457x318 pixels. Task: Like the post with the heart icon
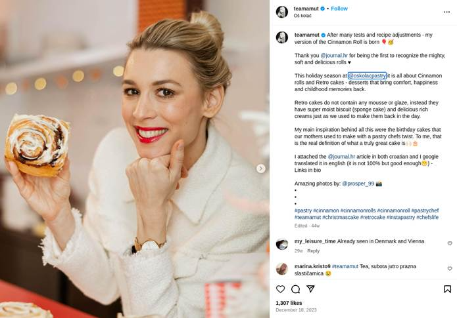tap(280, 289)
